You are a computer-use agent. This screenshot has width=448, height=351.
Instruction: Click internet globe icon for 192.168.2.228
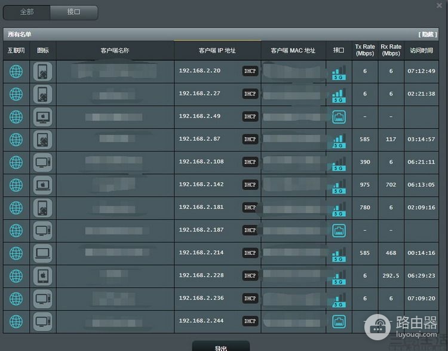coord(16,276)
